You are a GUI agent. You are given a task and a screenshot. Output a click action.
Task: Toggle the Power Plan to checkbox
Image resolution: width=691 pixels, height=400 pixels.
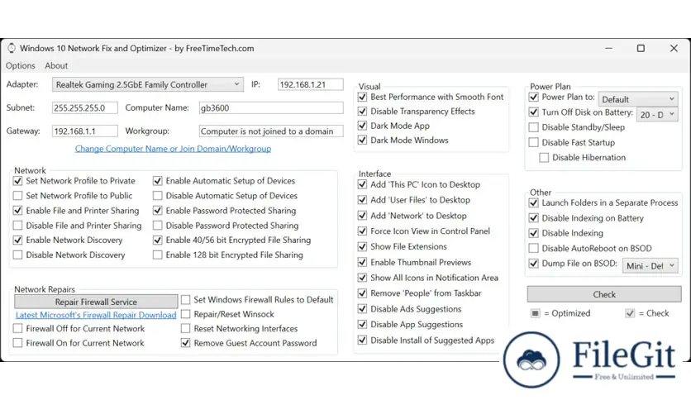coord(534,97)
